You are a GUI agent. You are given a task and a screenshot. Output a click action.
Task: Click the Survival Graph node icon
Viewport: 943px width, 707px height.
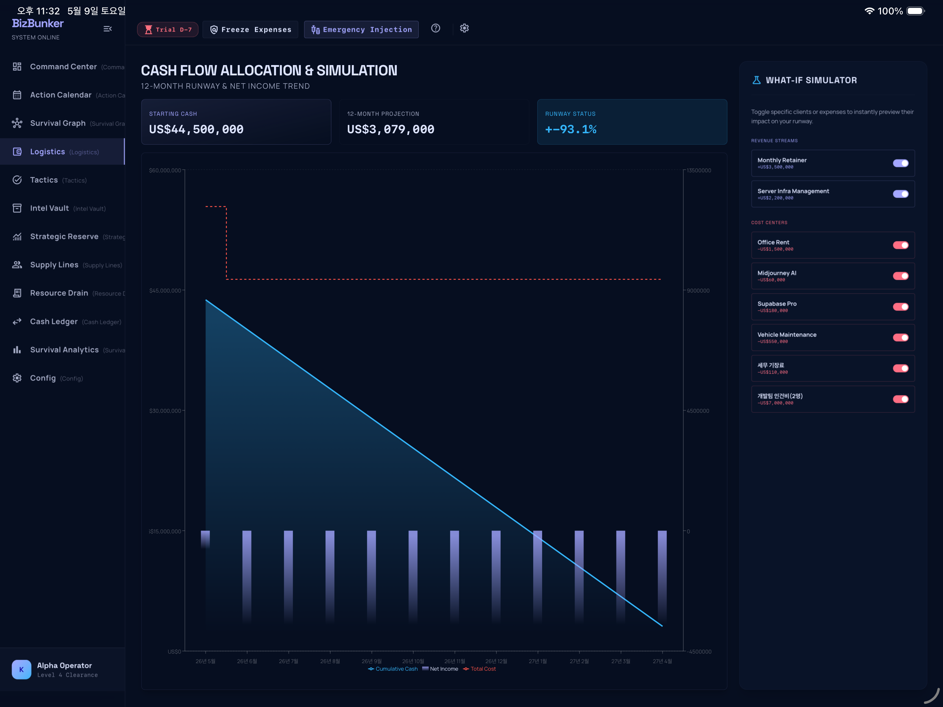(17, 123)
